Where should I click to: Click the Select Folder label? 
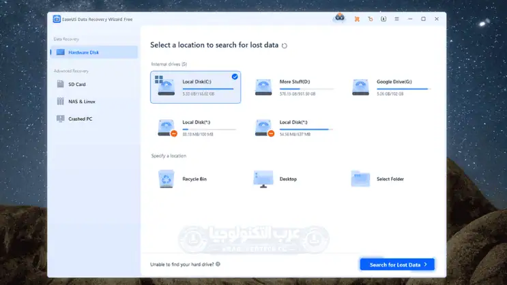[390, 179]
